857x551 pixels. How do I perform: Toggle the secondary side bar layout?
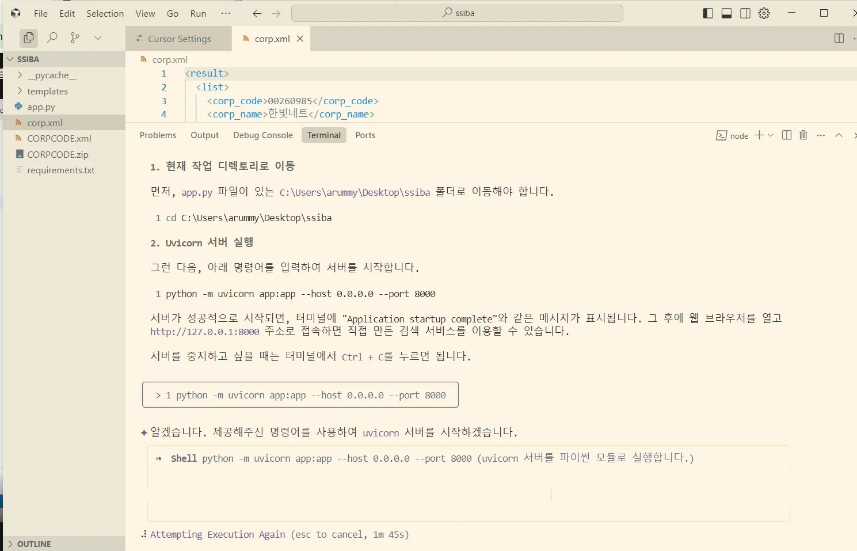coord(745,13)
